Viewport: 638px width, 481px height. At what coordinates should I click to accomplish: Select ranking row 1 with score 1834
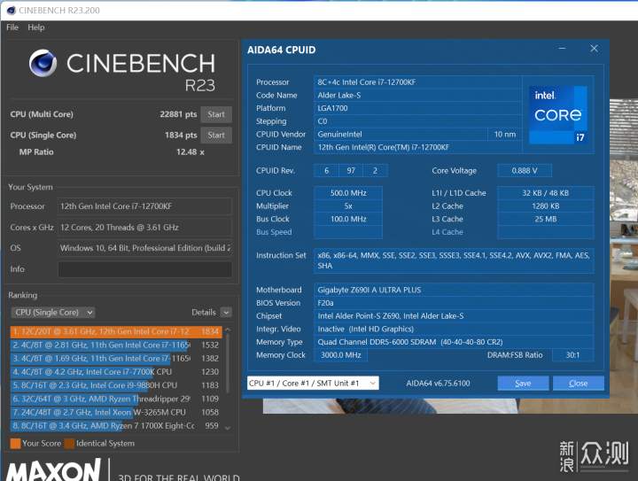(116, 331)
